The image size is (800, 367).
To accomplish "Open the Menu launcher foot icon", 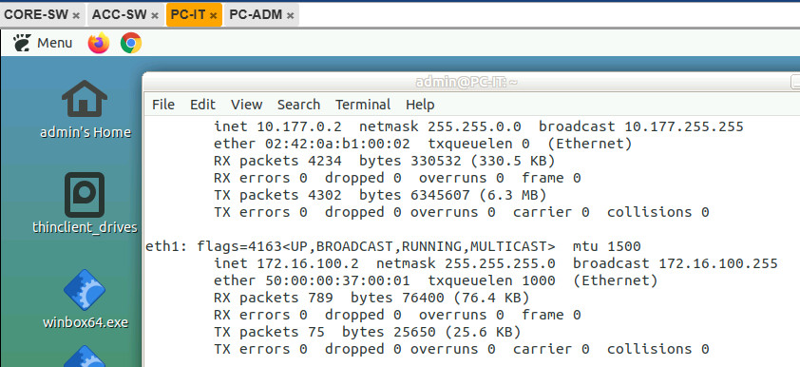I will coord(23,44).
